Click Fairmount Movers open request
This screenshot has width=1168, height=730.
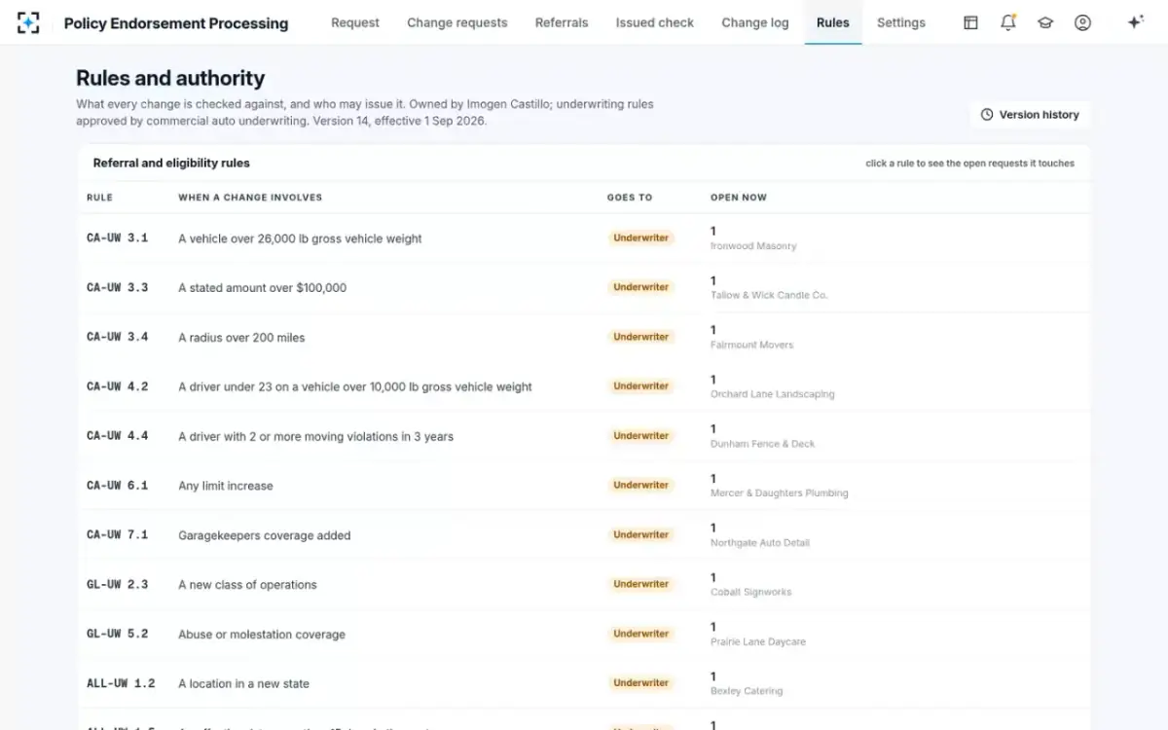click(751, 345)
